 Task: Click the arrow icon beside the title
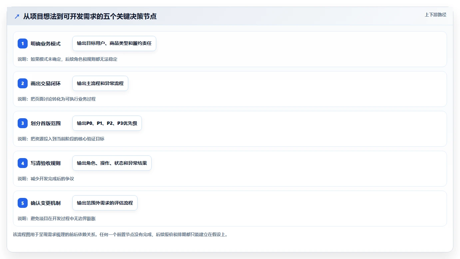[17, 17]
